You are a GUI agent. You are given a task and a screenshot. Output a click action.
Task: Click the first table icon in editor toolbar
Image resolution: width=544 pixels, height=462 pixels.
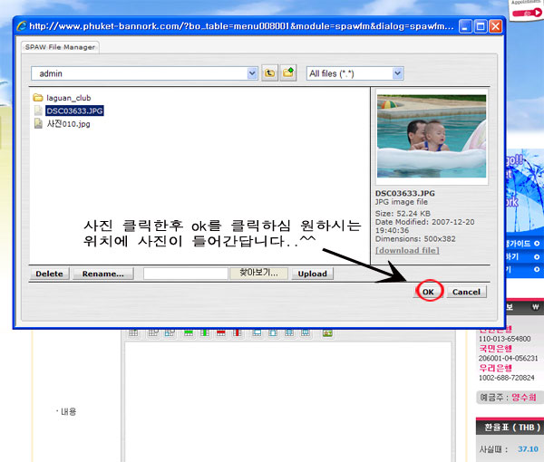[133, 333]
